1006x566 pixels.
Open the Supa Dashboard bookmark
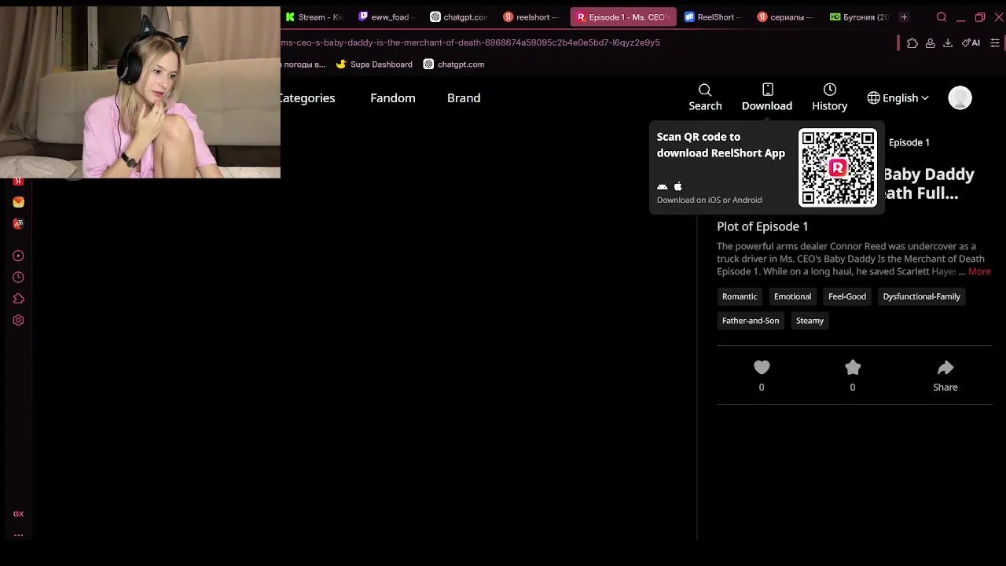coord(374,64)
